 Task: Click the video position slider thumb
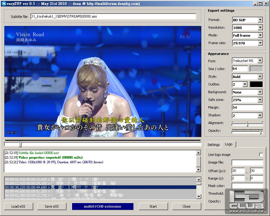[x=20, y=144]
